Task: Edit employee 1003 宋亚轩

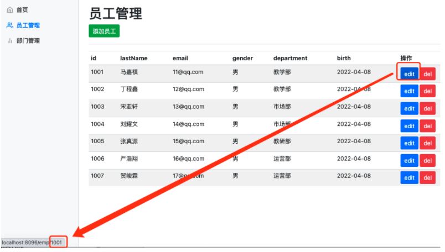Action: click(409, 108)
